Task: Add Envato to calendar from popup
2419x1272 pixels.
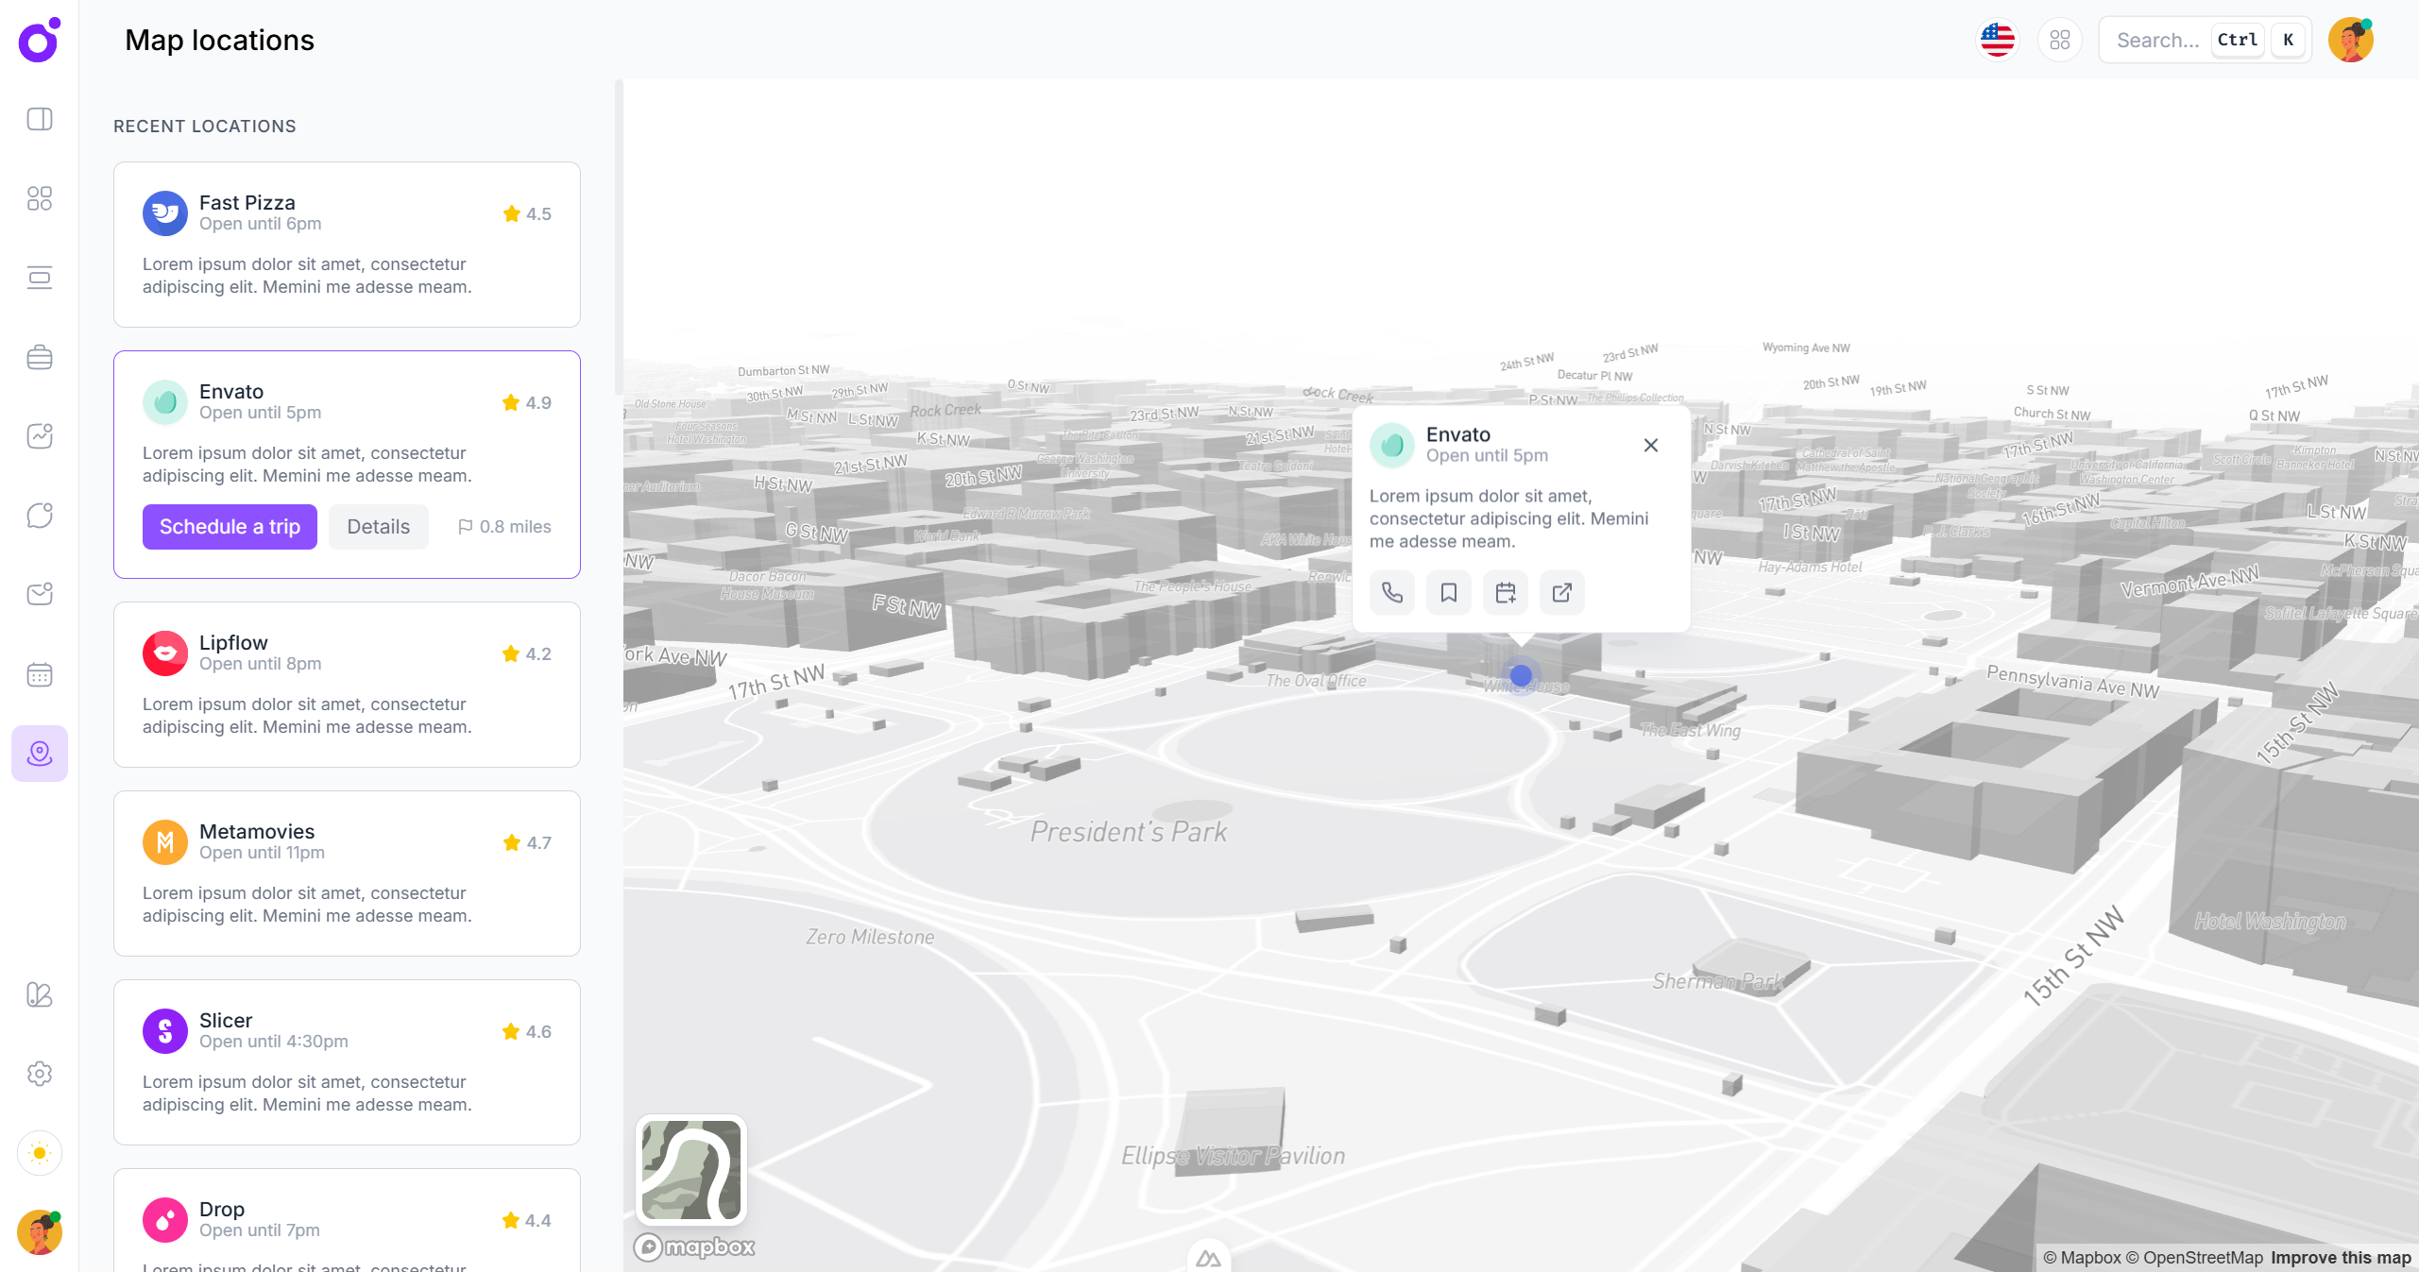Action: [x=1505, y=592]
